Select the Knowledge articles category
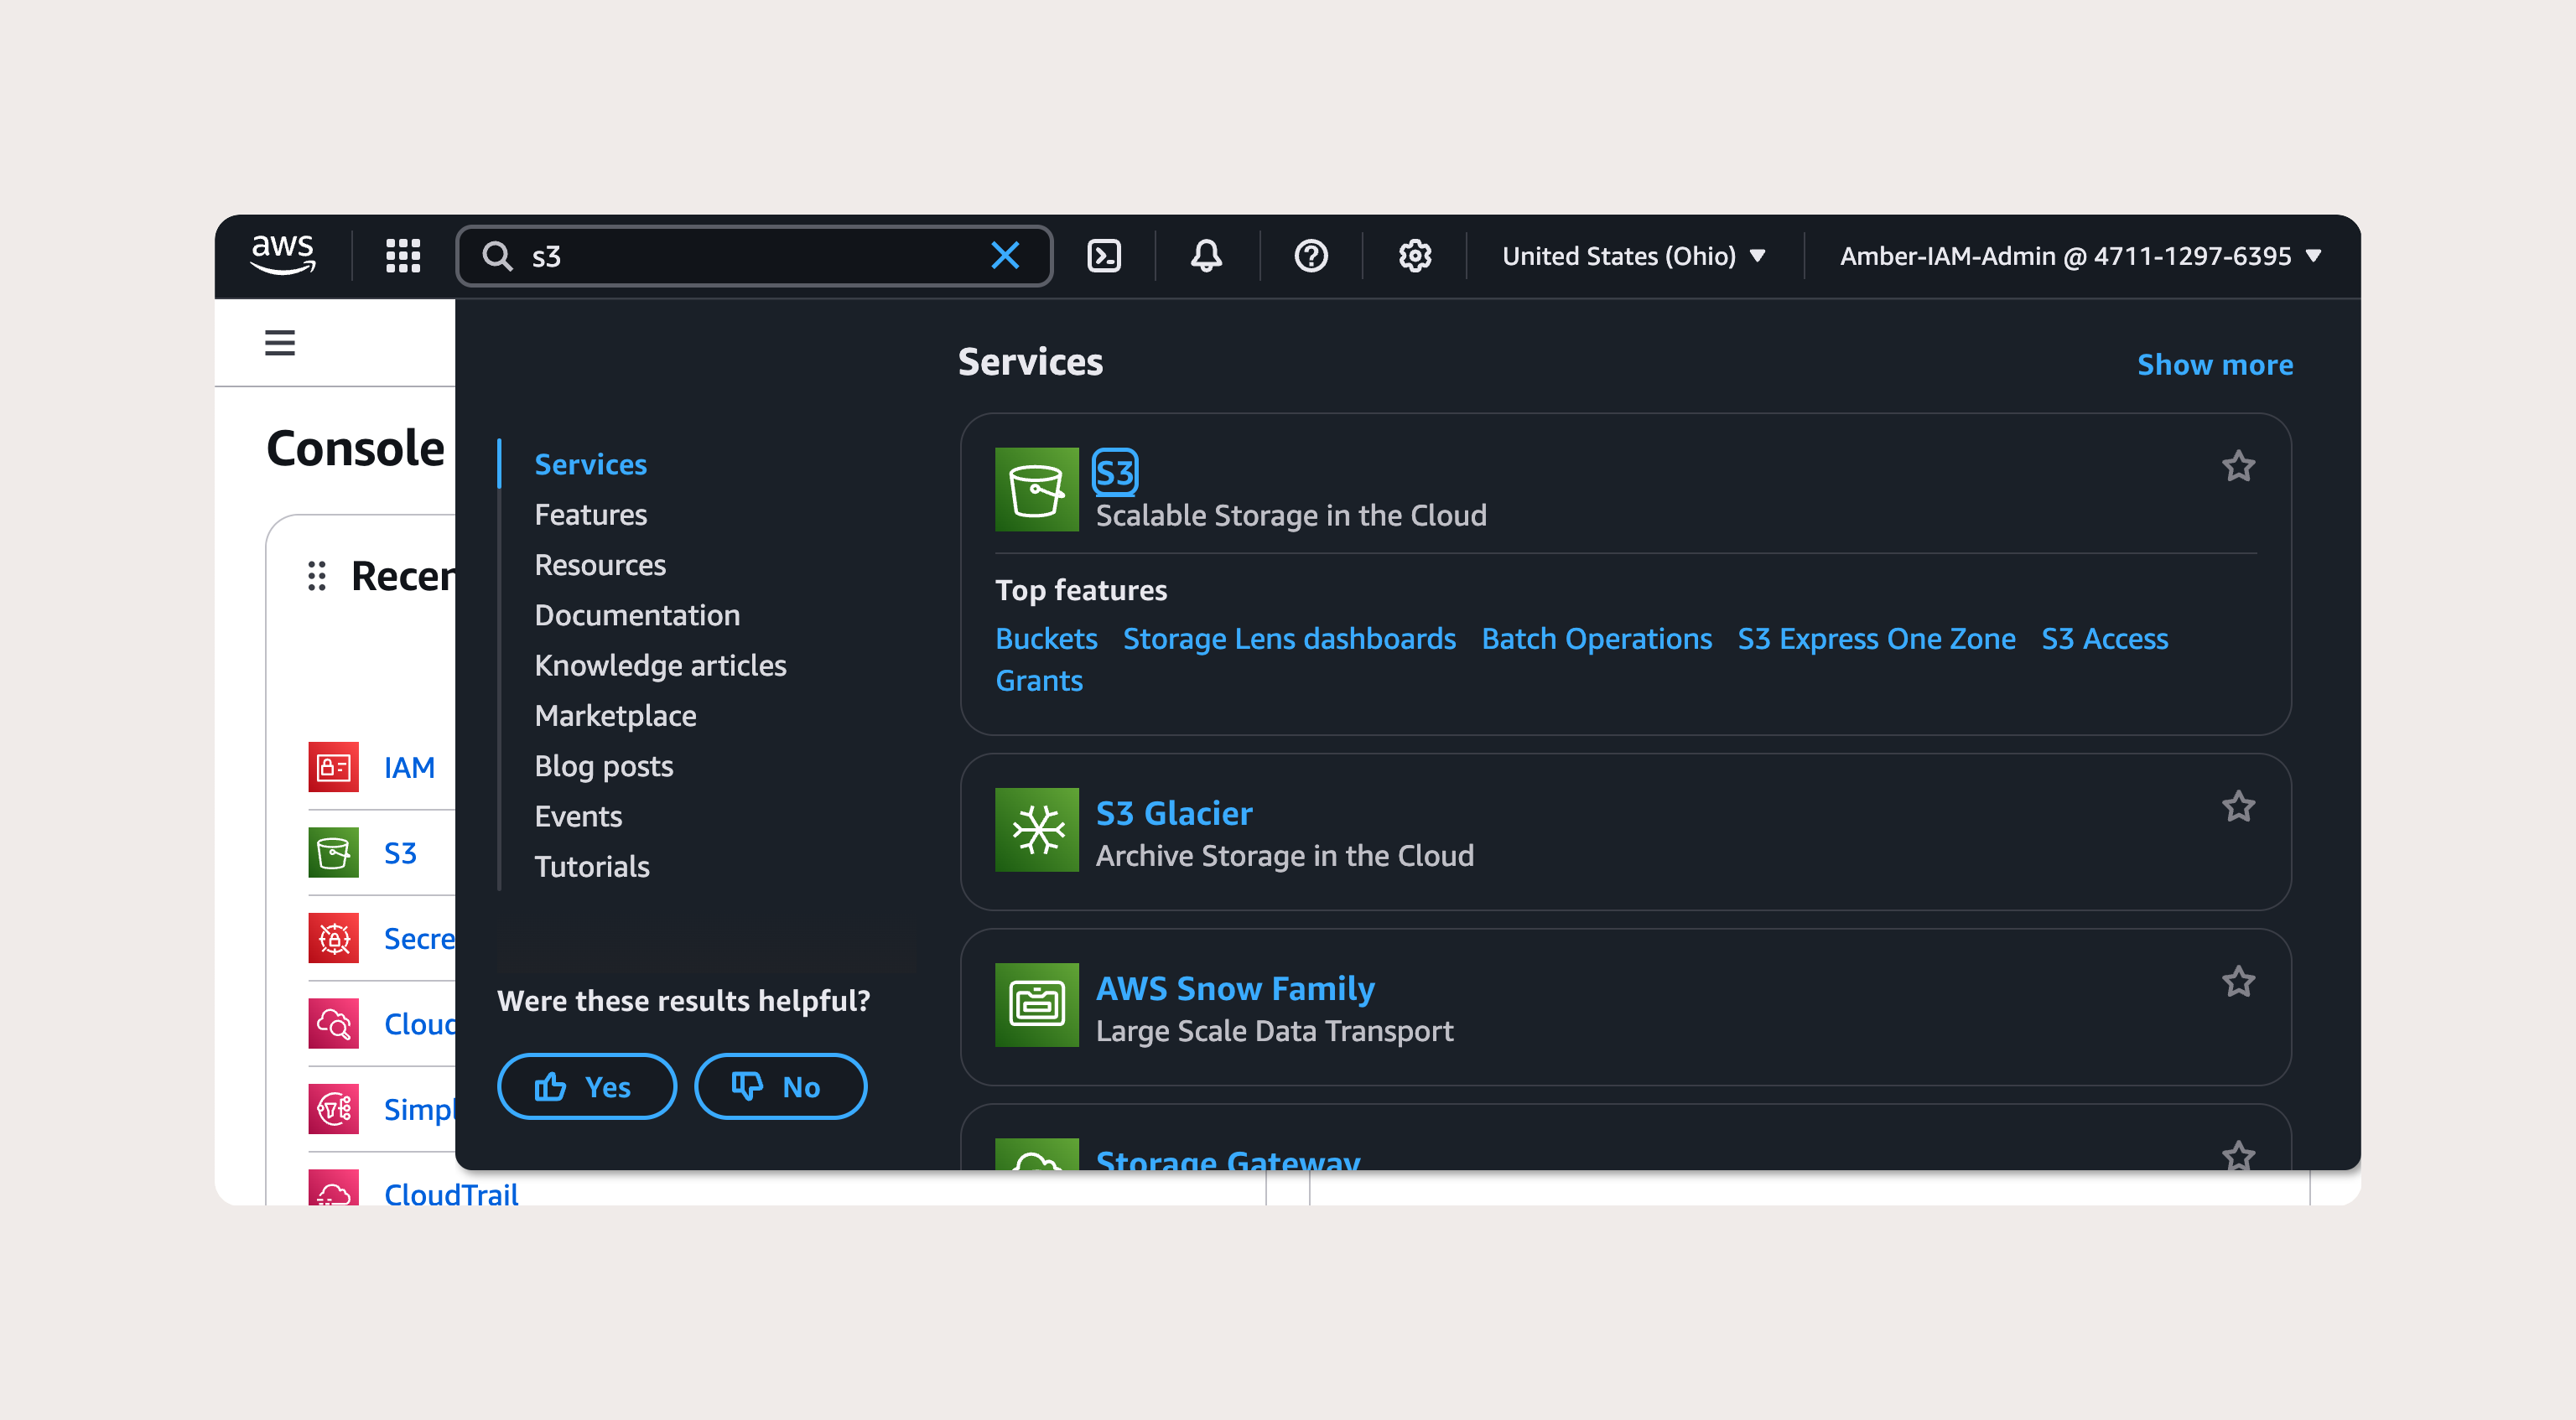The image size is (2576, 1420). pos(660,665)
